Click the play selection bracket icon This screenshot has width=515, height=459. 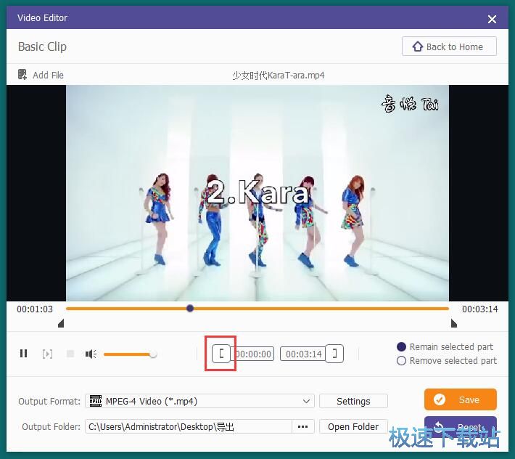tap(47, 354)
